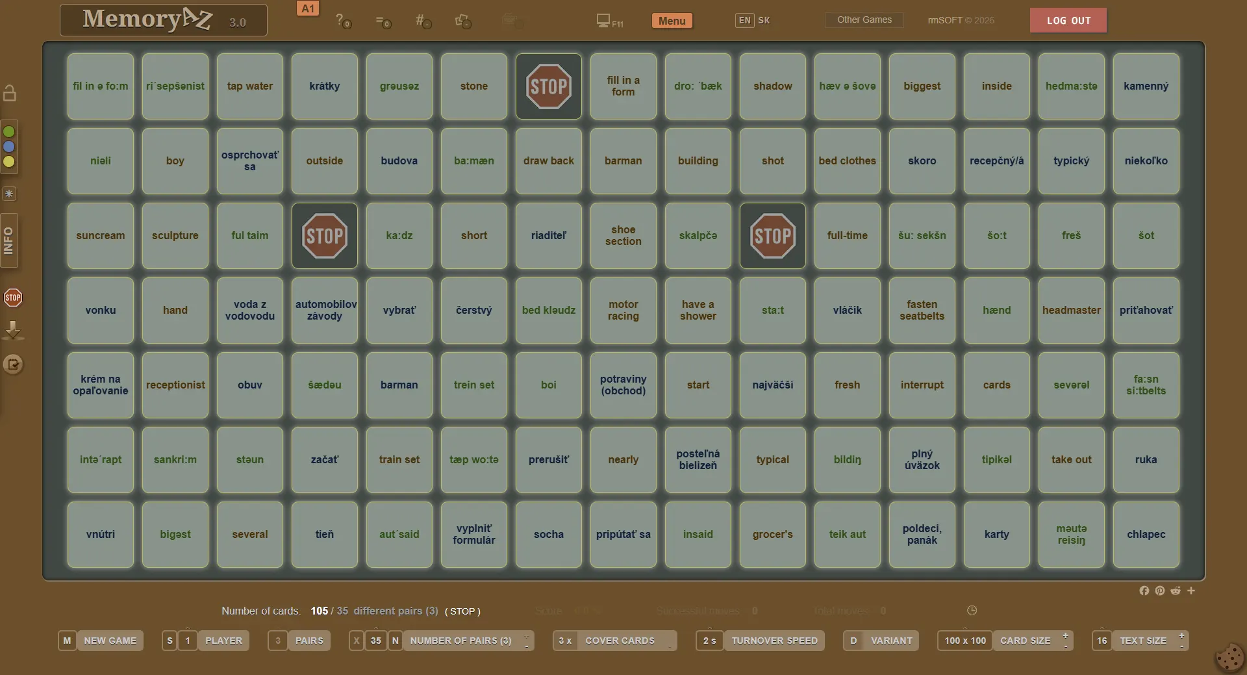The height and width of the screenshot is (675, 1247).
Task: Open the orange Menu button
Action: (x=672, y=21)
